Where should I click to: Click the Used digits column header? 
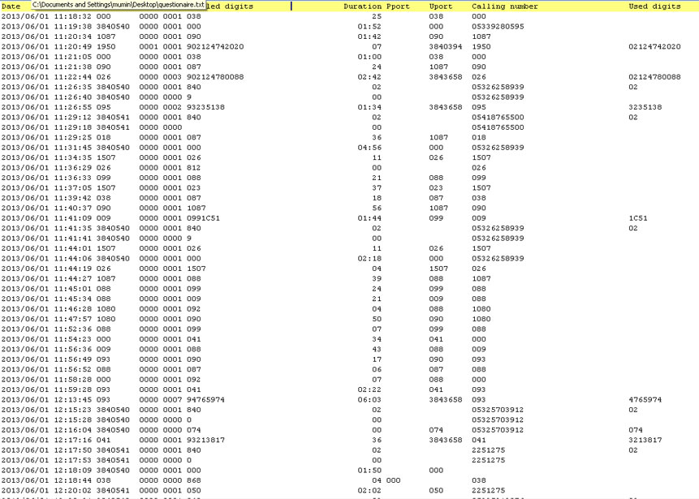click(654, 6)
